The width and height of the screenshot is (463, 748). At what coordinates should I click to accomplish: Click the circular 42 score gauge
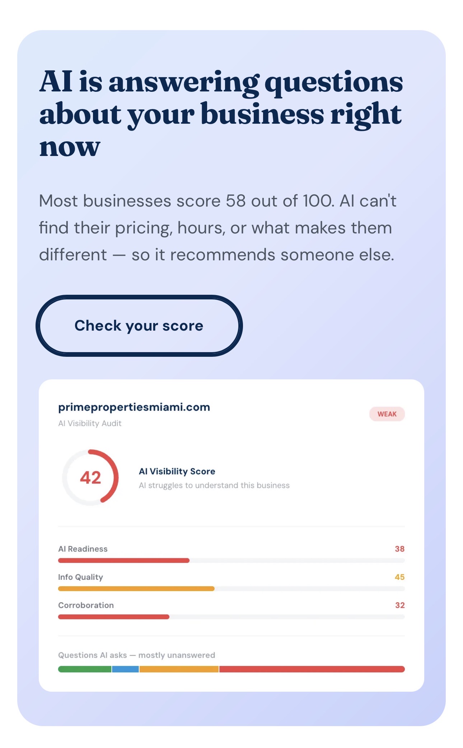pyautogui.click(x=90, y=477)
